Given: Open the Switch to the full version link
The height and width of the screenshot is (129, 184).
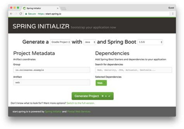Looking at the screenshot, I should click(x=80, y=103).
